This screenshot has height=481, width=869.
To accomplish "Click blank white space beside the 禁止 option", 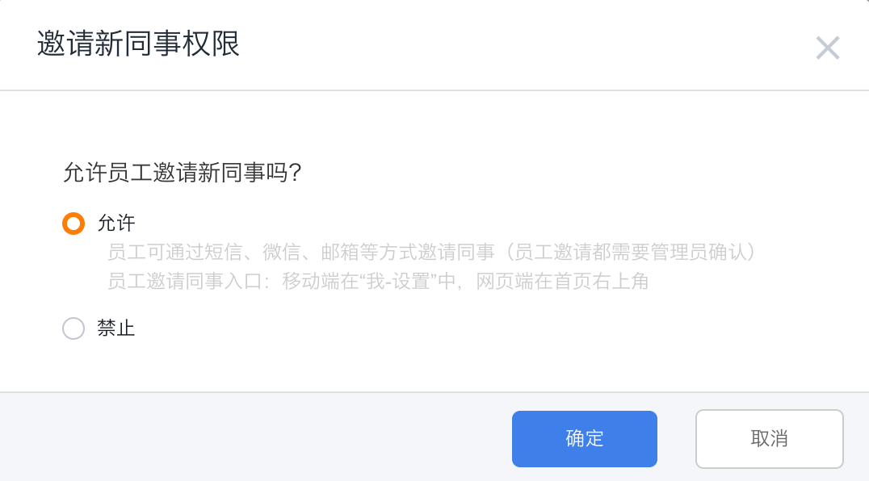I will pyautogui.click(x=443, y=328).
